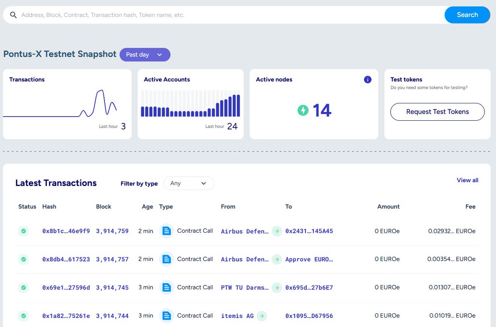
Task: Click success status icon for hash 0x8b1c…46e9f9
Action: click(24, 231)
